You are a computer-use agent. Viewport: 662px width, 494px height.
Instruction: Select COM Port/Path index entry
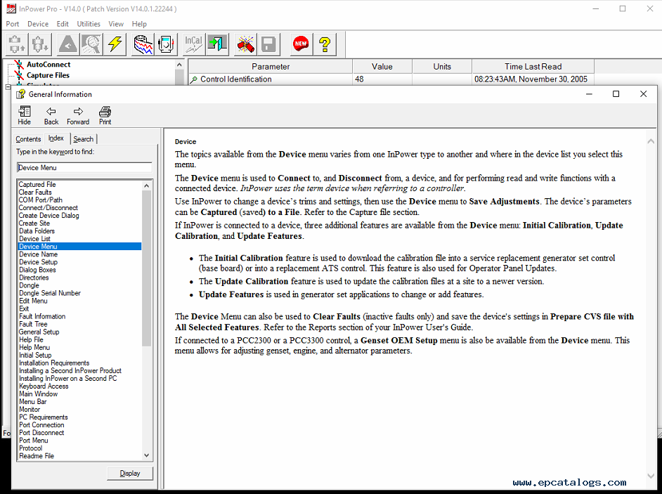tap(41, 200)
